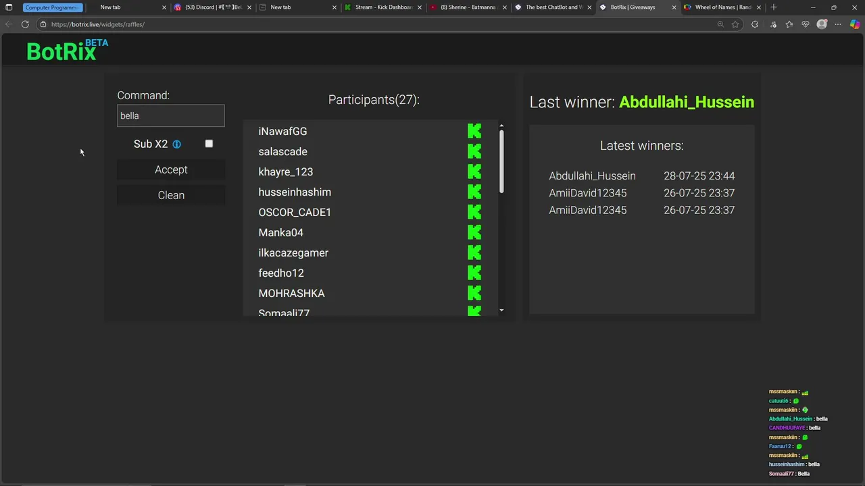Click the BotRix BETA logo
This screenshot has height=486, width=865.
pos(67,50)
